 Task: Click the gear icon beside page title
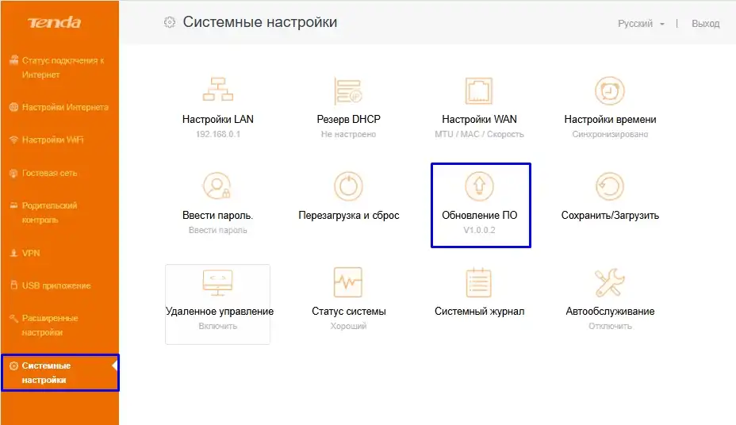[170, 22]
